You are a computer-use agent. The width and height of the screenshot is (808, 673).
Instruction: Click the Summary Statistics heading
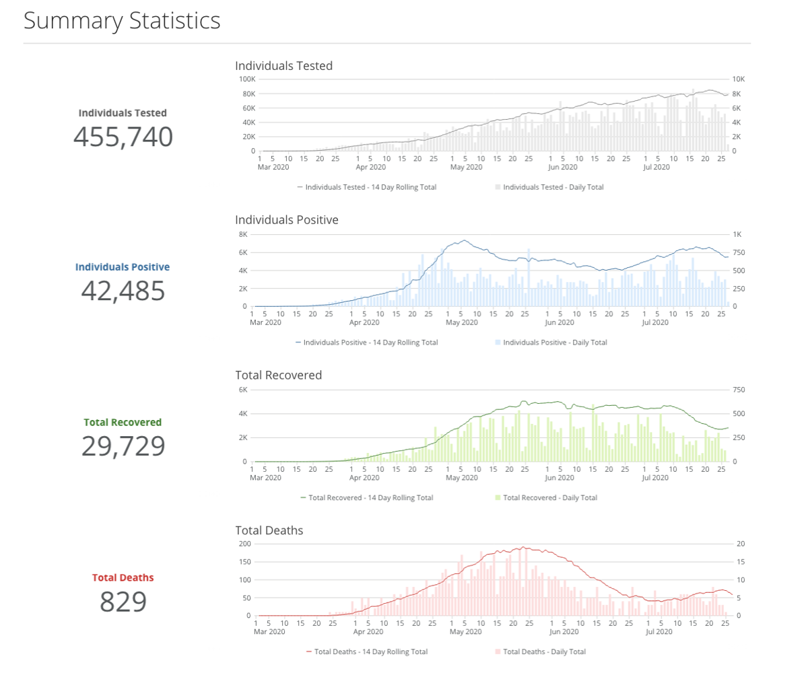point(122,21)
